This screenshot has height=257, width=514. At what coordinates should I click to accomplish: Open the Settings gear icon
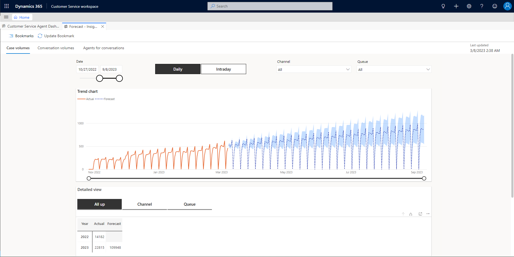point(469,6)
